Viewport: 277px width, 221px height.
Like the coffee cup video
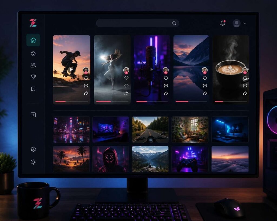coord(245,78)
